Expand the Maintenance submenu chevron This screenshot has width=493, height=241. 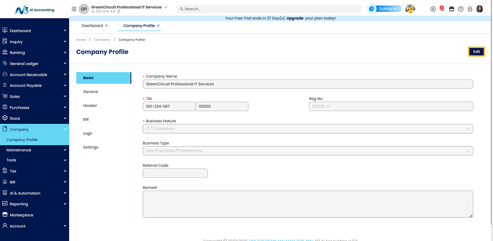point(65,150)
